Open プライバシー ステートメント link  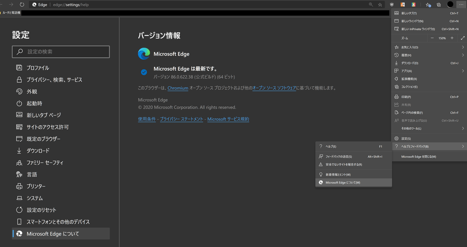coord(182,119)
